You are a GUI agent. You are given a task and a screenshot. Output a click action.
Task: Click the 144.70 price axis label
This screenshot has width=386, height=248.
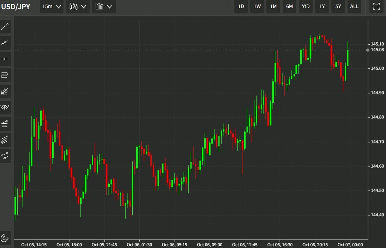pyautogui.click(x=377, y=142)
